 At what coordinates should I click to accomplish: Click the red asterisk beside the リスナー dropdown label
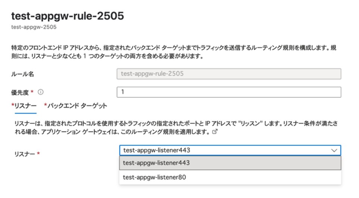coord(38,153)
